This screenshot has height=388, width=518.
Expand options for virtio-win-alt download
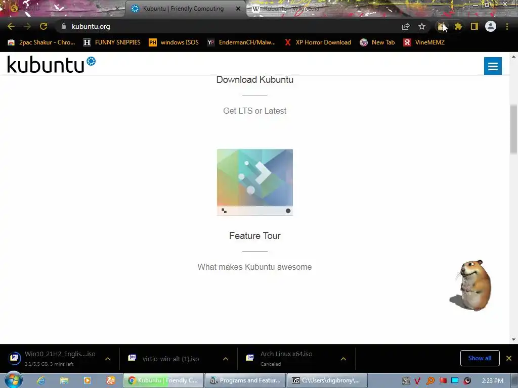point(226,359)
